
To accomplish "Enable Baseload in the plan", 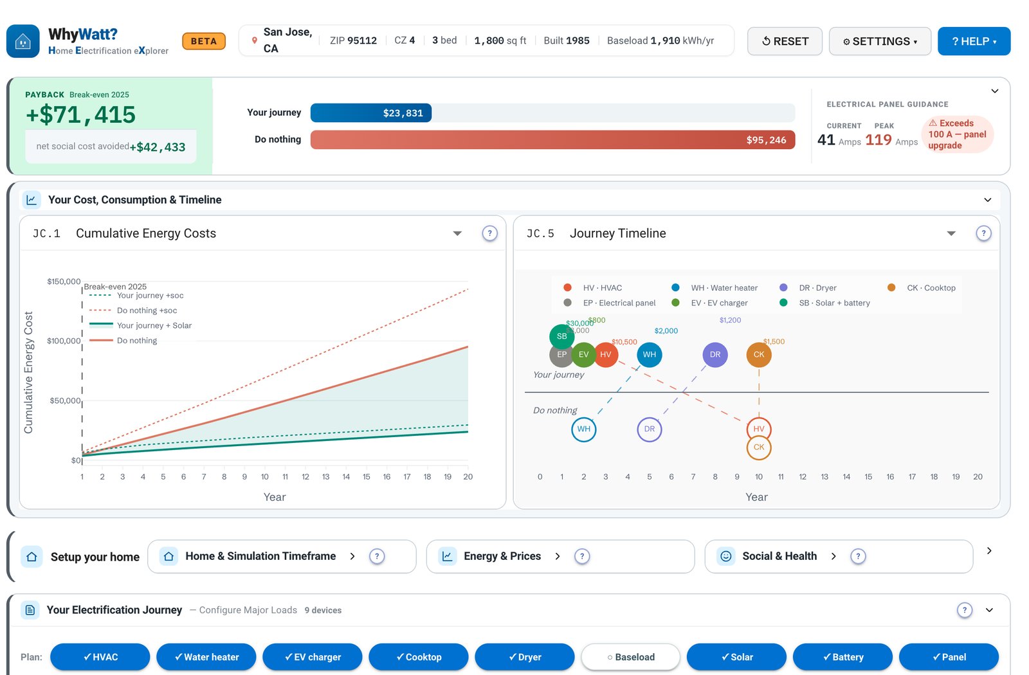I will pos(631,657).
